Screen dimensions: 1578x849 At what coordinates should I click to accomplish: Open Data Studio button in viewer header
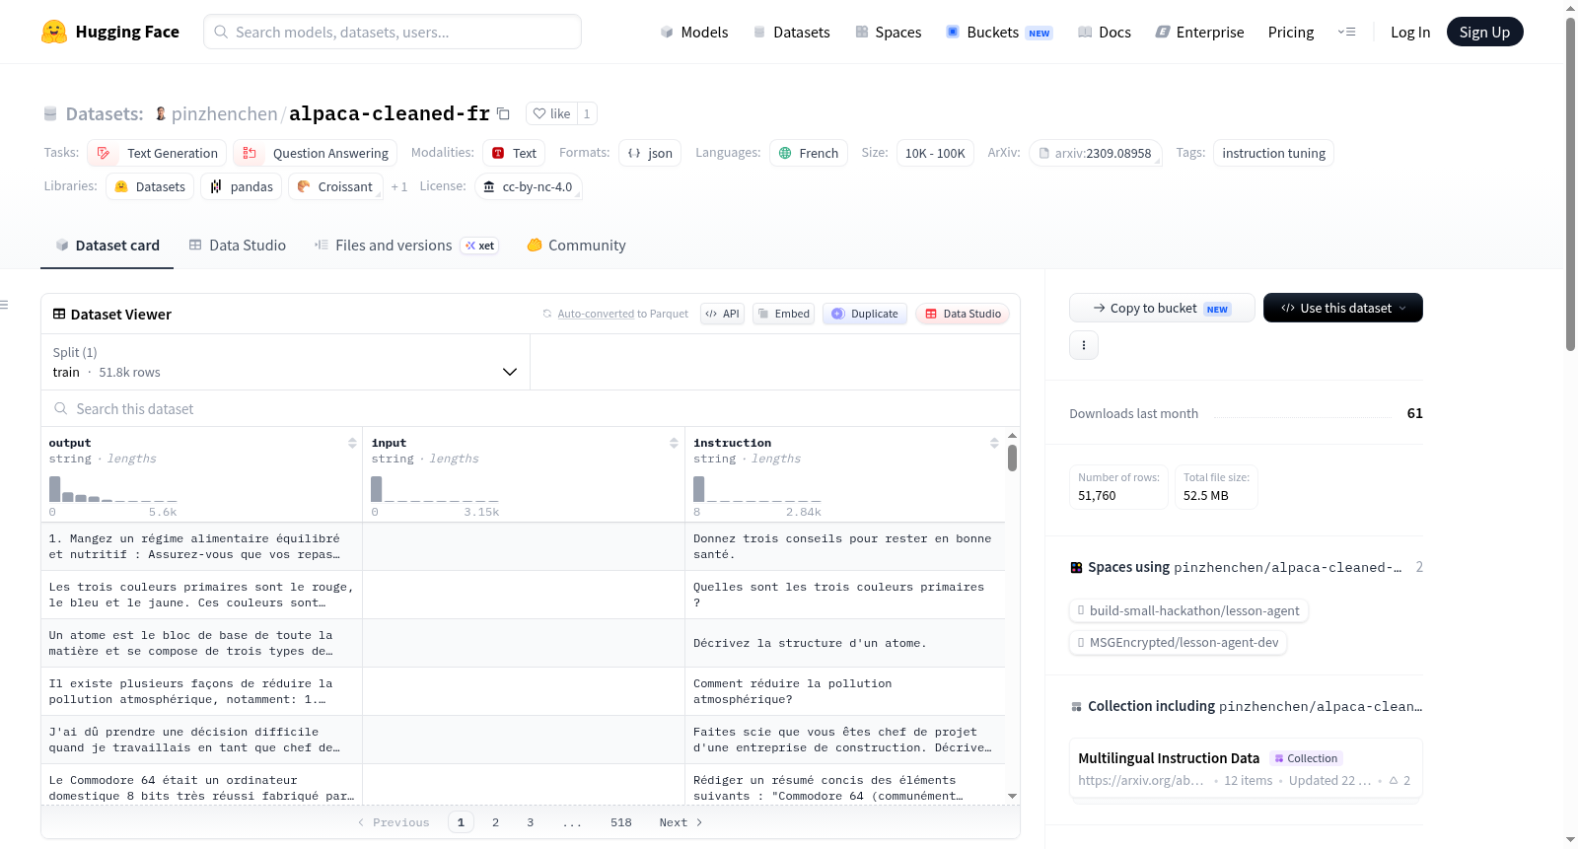tap(962, 314)
